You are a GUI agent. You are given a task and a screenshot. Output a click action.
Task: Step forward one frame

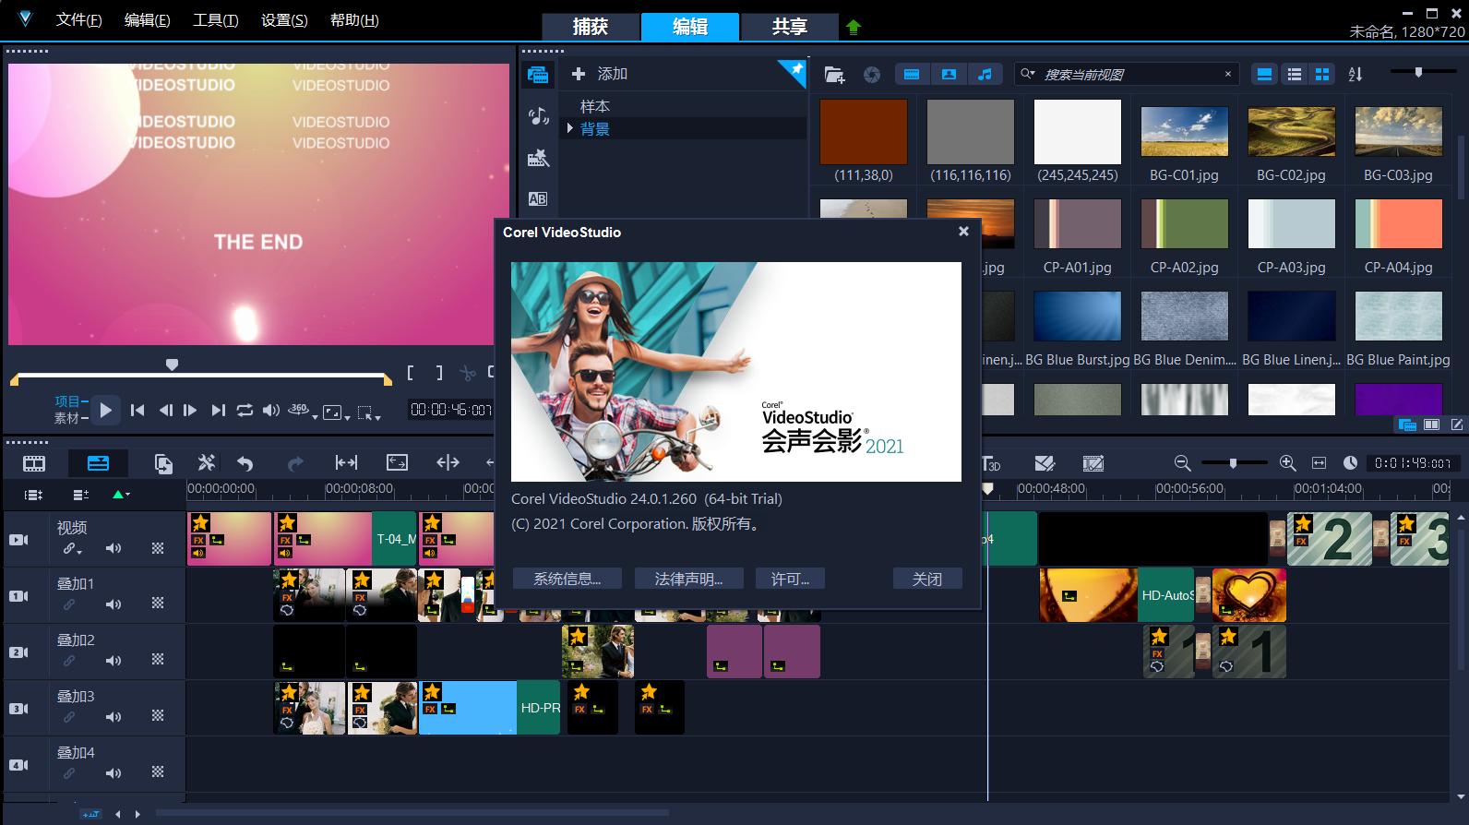[x=190, y=411]
